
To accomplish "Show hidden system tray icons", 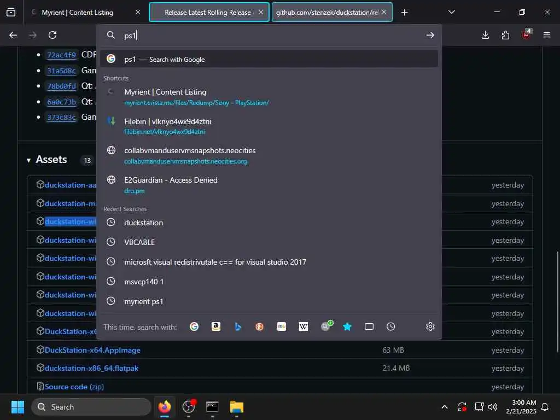I will (445, 407).
